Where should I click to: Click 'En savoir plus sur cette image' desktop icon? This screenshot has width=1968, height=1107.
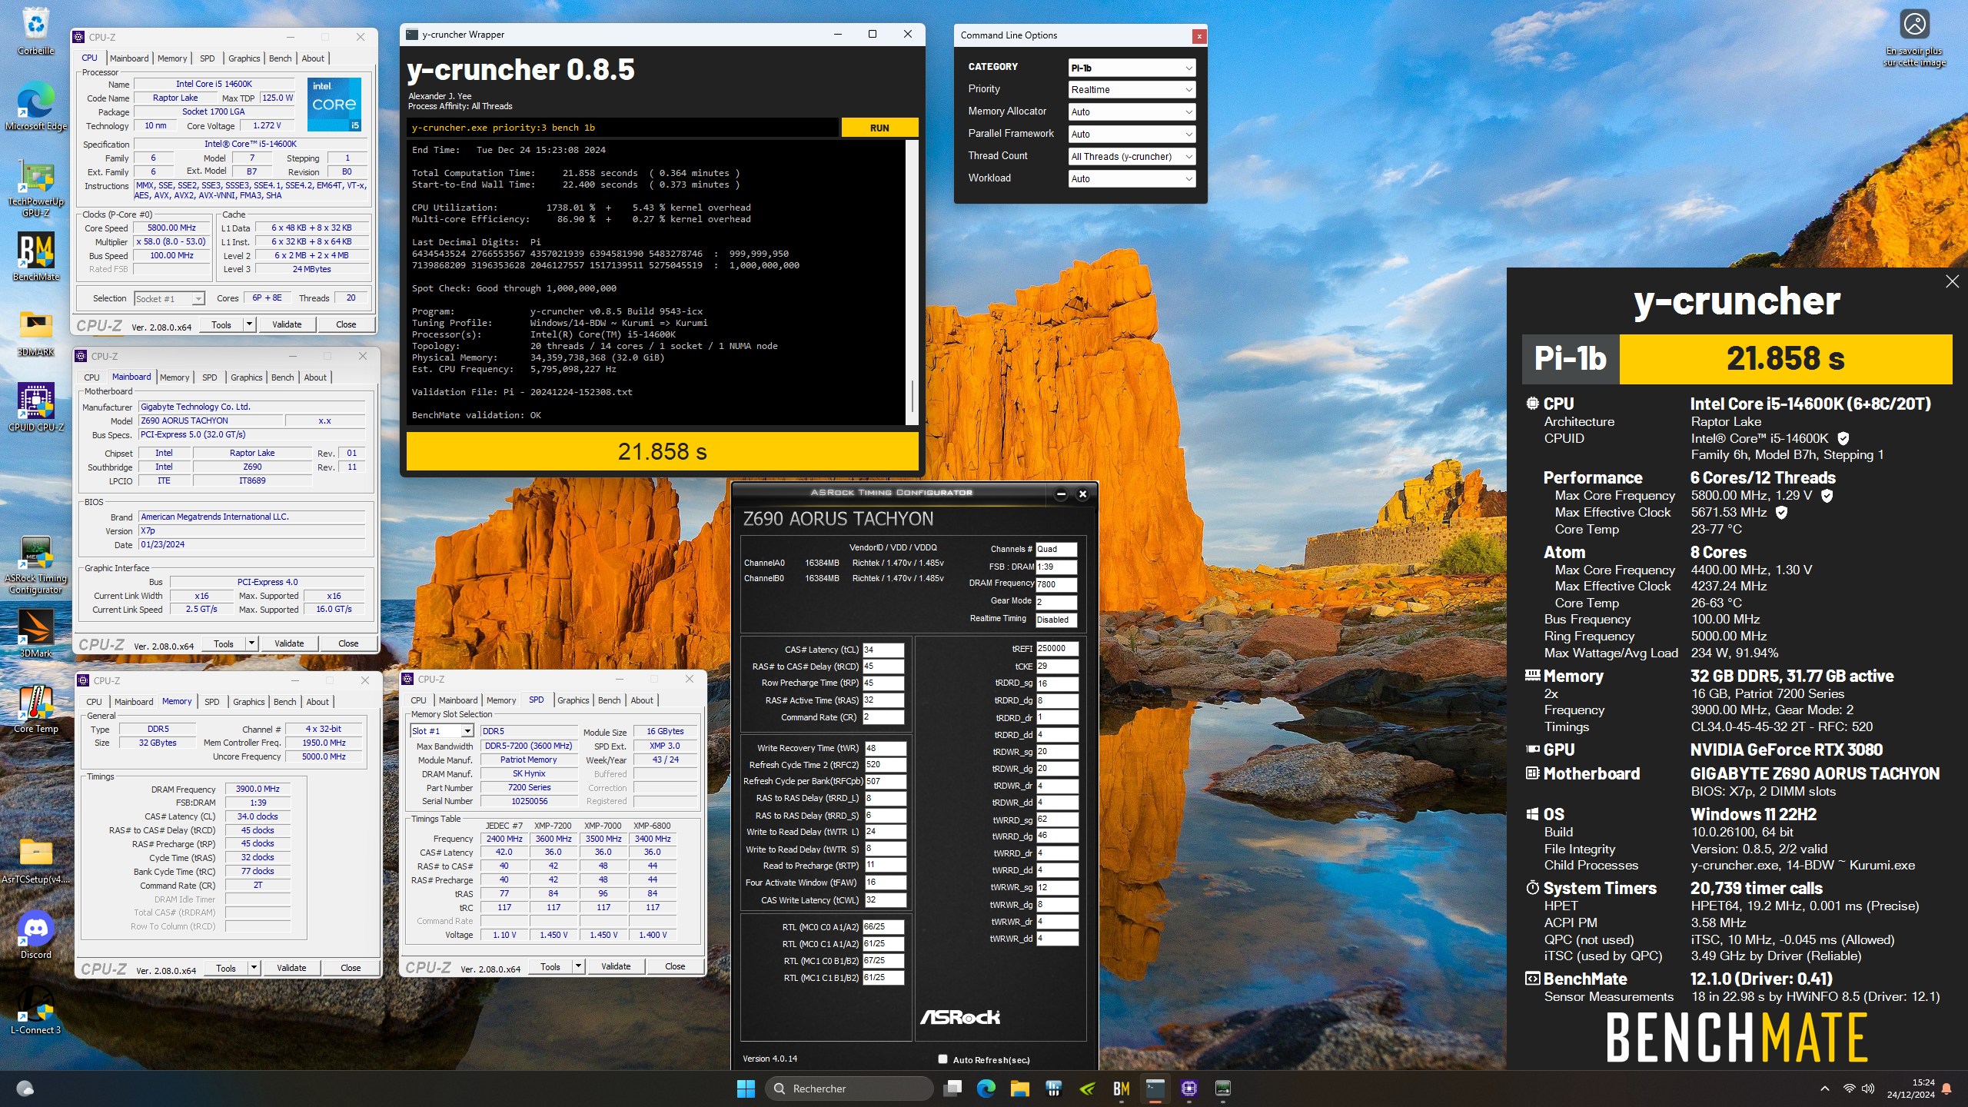[x=1914, y=38]
